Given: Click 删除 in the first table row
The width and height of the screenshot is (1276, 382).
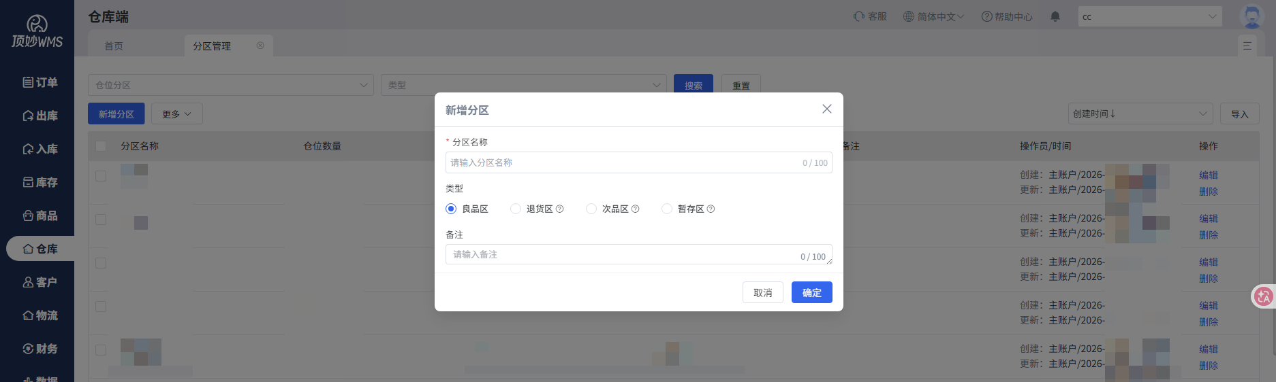Looking at the screenshot, I should tap(1209, 192).
